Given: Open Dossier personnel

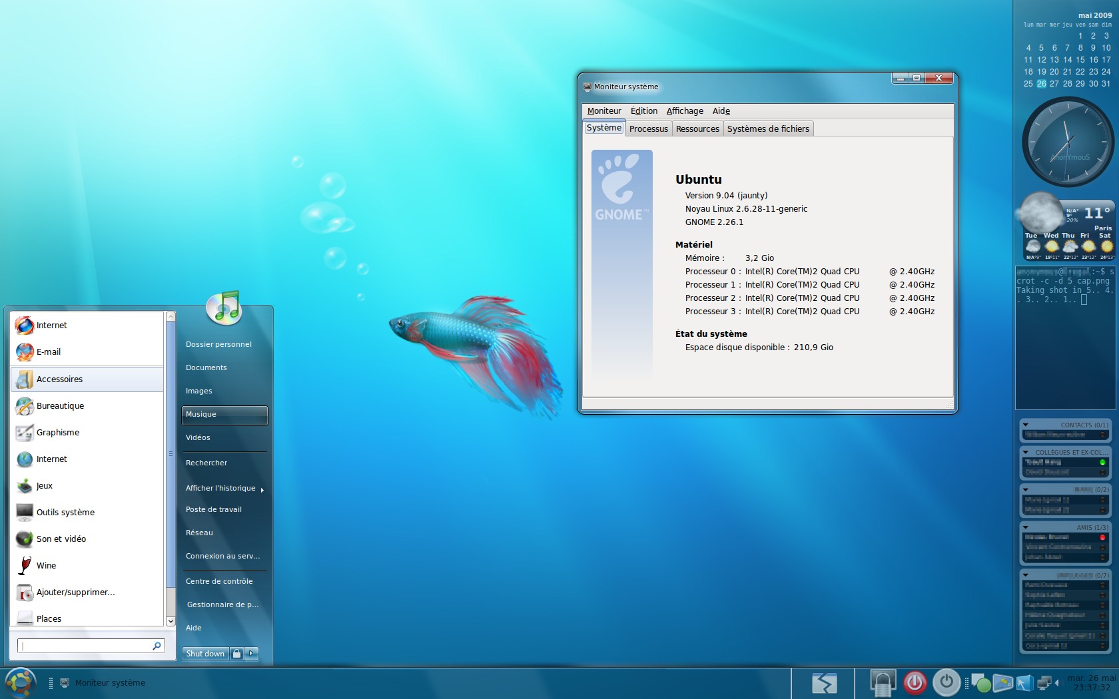Looking at the screenshot, I should pos(218,345).
